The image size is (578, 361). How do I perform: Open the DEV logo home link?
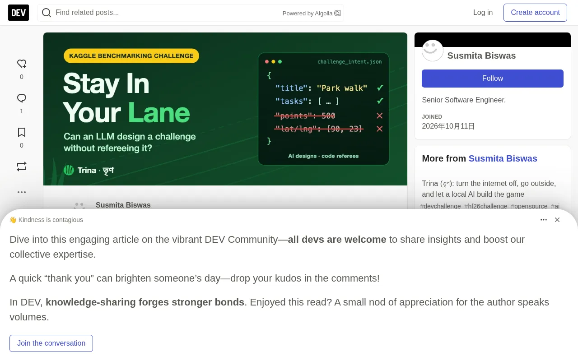[x=19, y=13]
